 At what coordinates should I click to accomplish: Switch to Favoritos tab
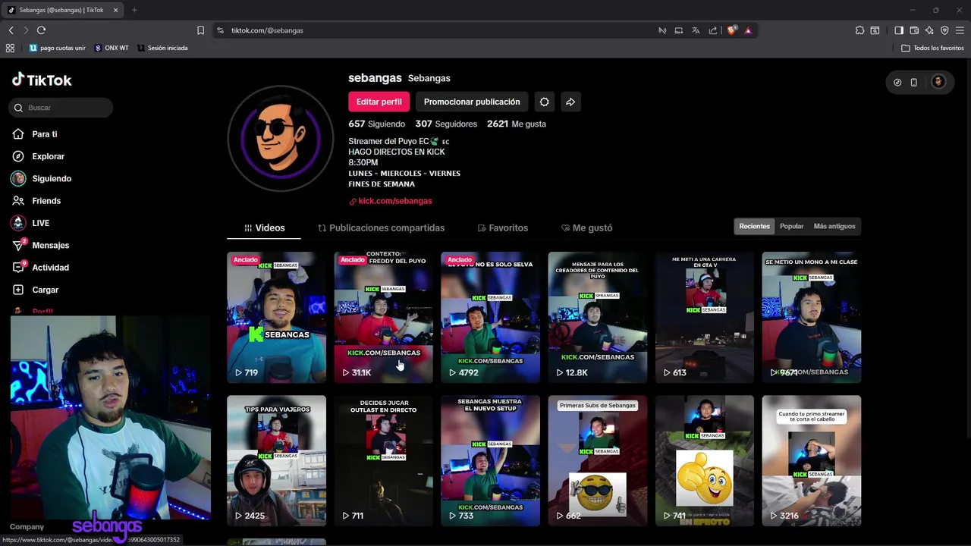tap(502, 227)
